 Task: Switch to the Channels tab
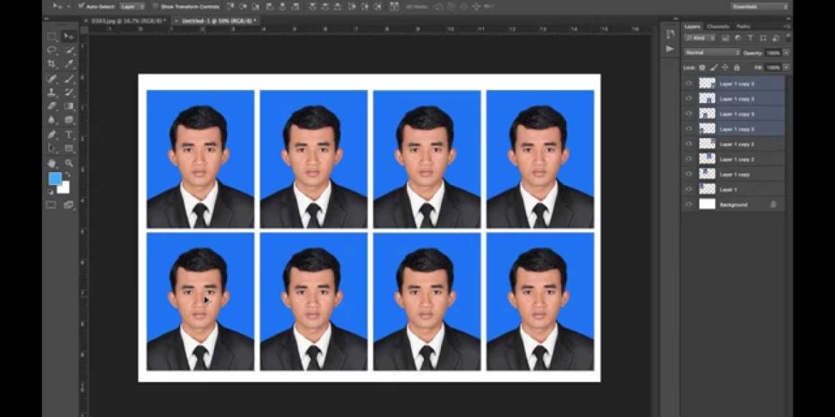point(718,26)
